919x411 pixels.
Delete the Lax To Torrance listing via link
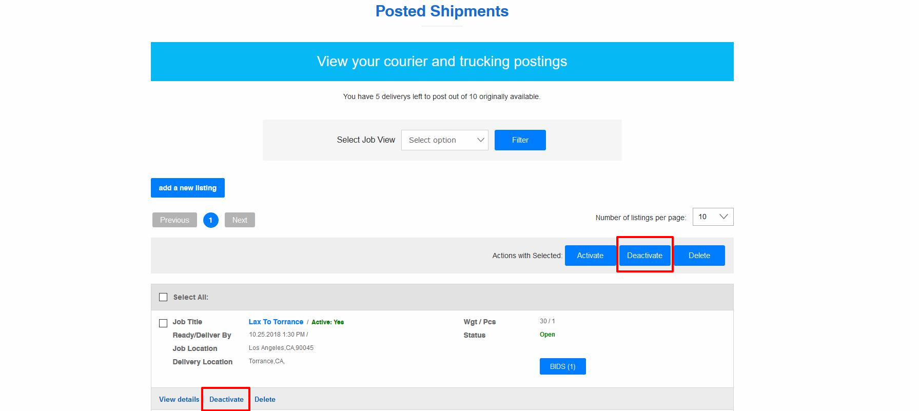pyautogui.click(x=265, y=399)
